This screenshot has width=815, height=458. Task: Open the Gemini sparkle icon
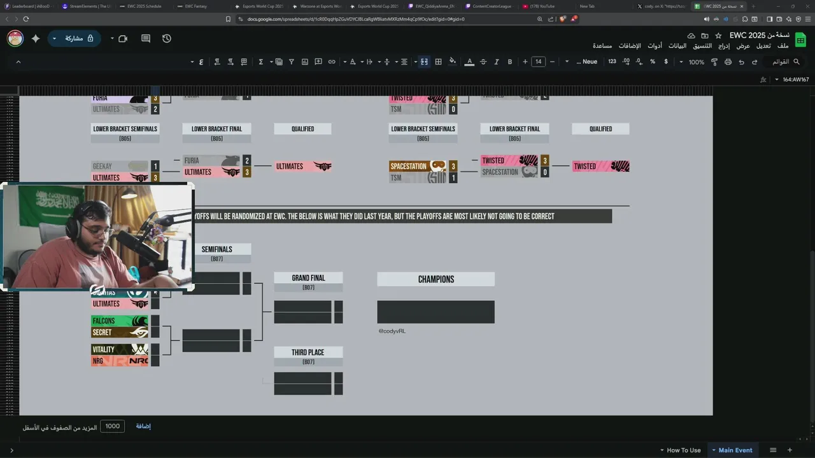click(36, 38)
